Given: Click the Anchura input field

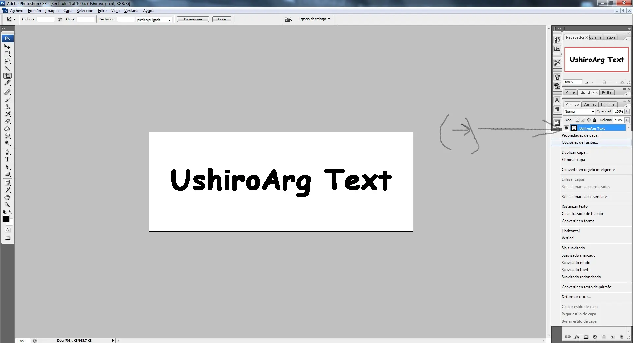Looking at the screenshot, I should click(45, 19).
